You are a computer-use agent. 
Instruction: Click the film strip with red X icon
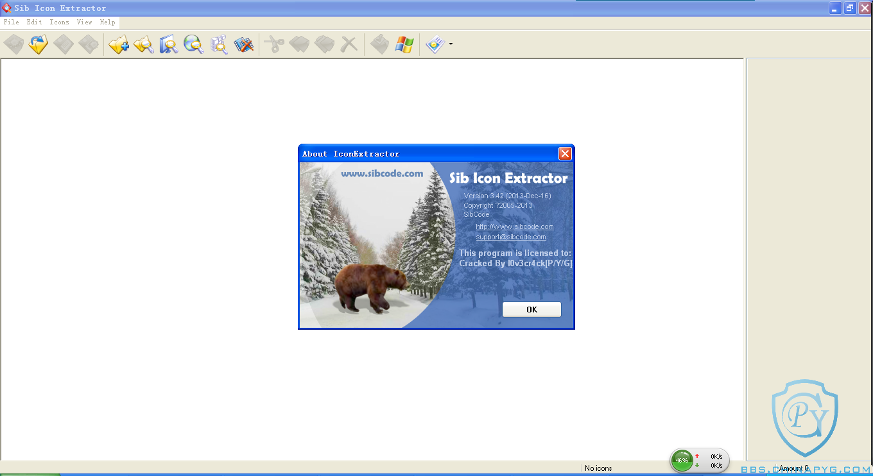[244, 44]
